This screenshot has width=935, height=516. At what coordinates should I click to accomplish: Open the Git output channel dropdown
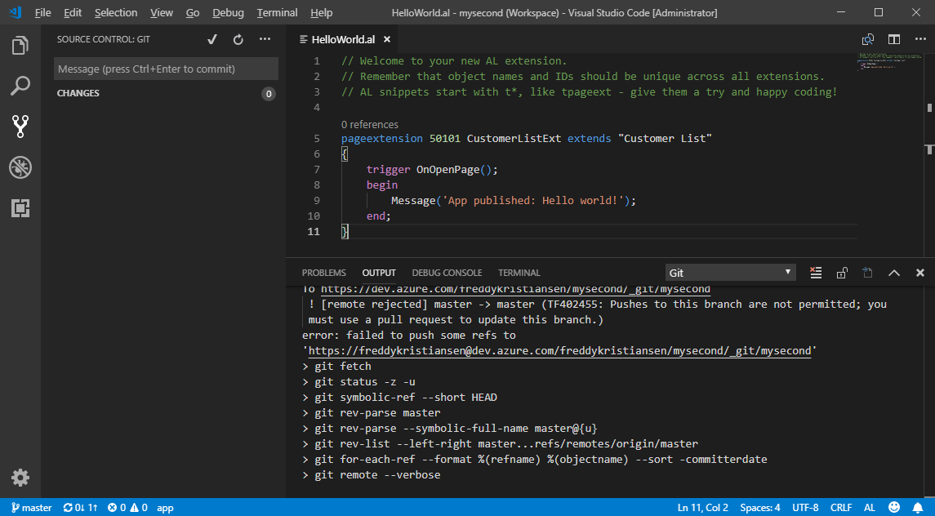[730, 273]
